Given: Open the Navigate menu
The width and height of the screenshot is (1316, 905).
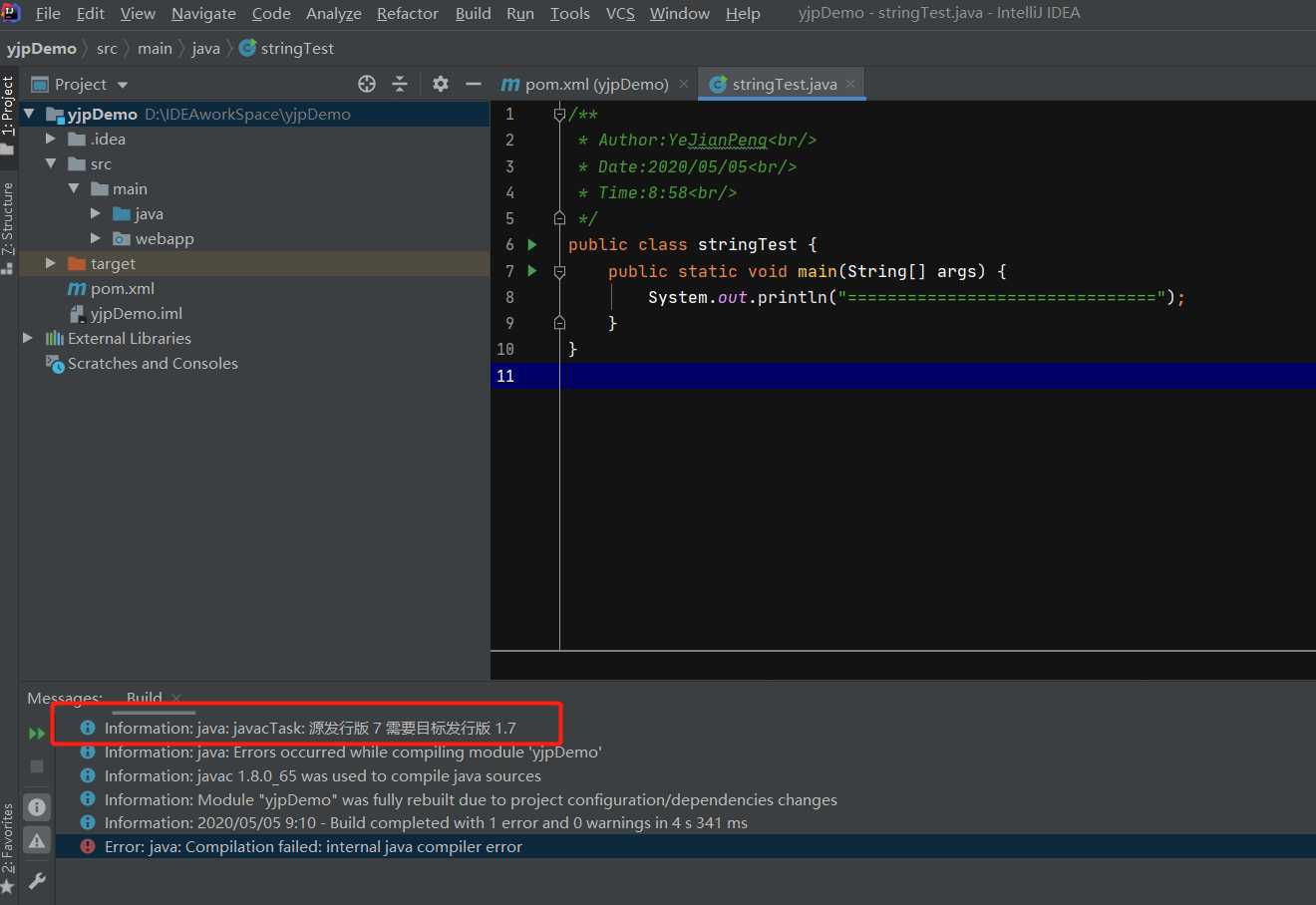Looking at the screenshot, I should point(203,13).
